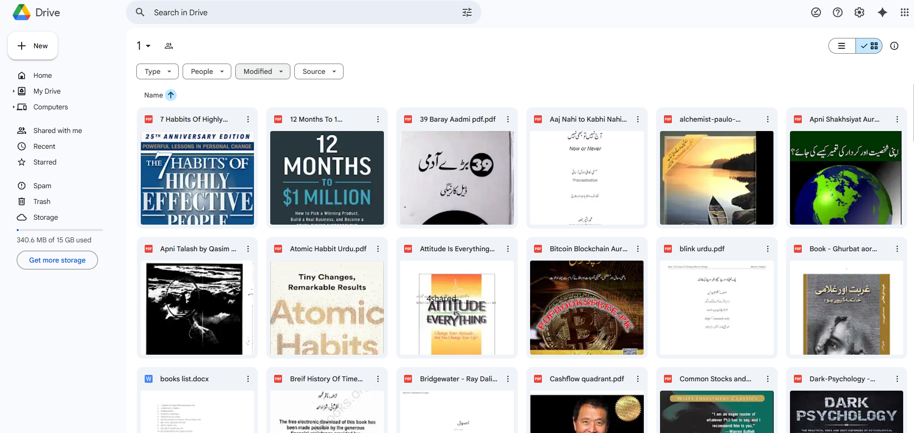
Task: Expand the Computers tree arrow
Action: (x=13, y=107)
